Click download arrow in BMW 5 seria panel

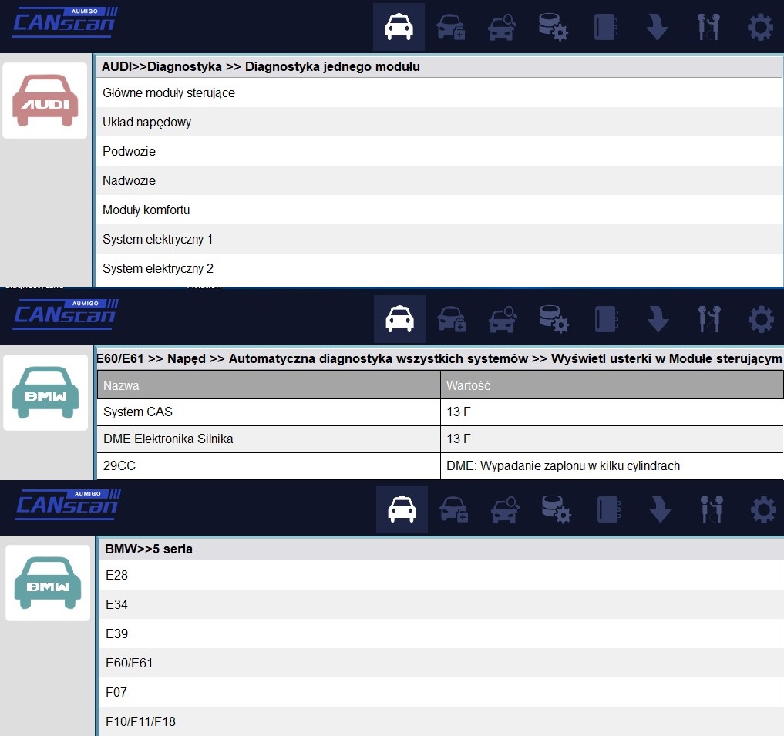tap(660, 509)
